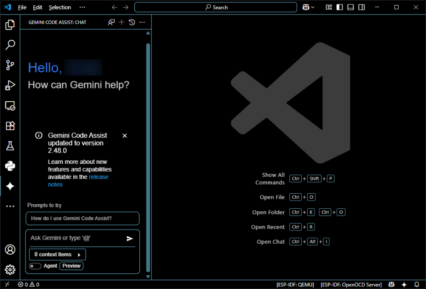Click the Preview badge next to Agent

tap(71, 266)
